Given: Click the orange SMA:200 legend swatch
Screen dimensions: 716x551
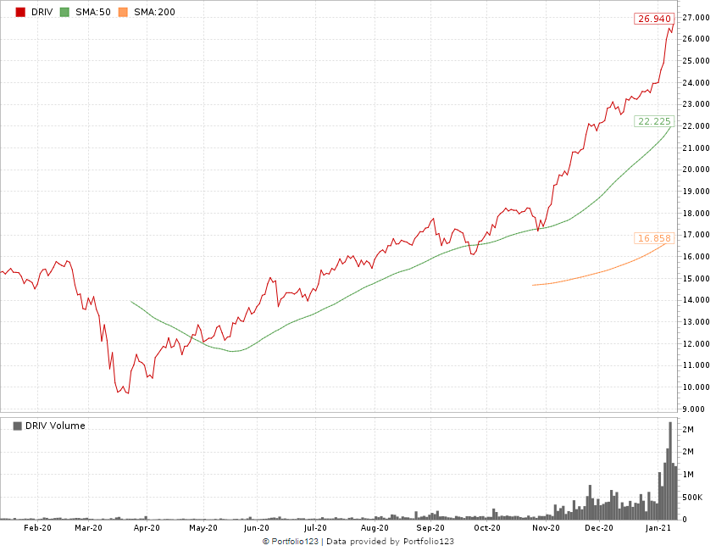Looking at the screenshot, I should pos(123,13).
